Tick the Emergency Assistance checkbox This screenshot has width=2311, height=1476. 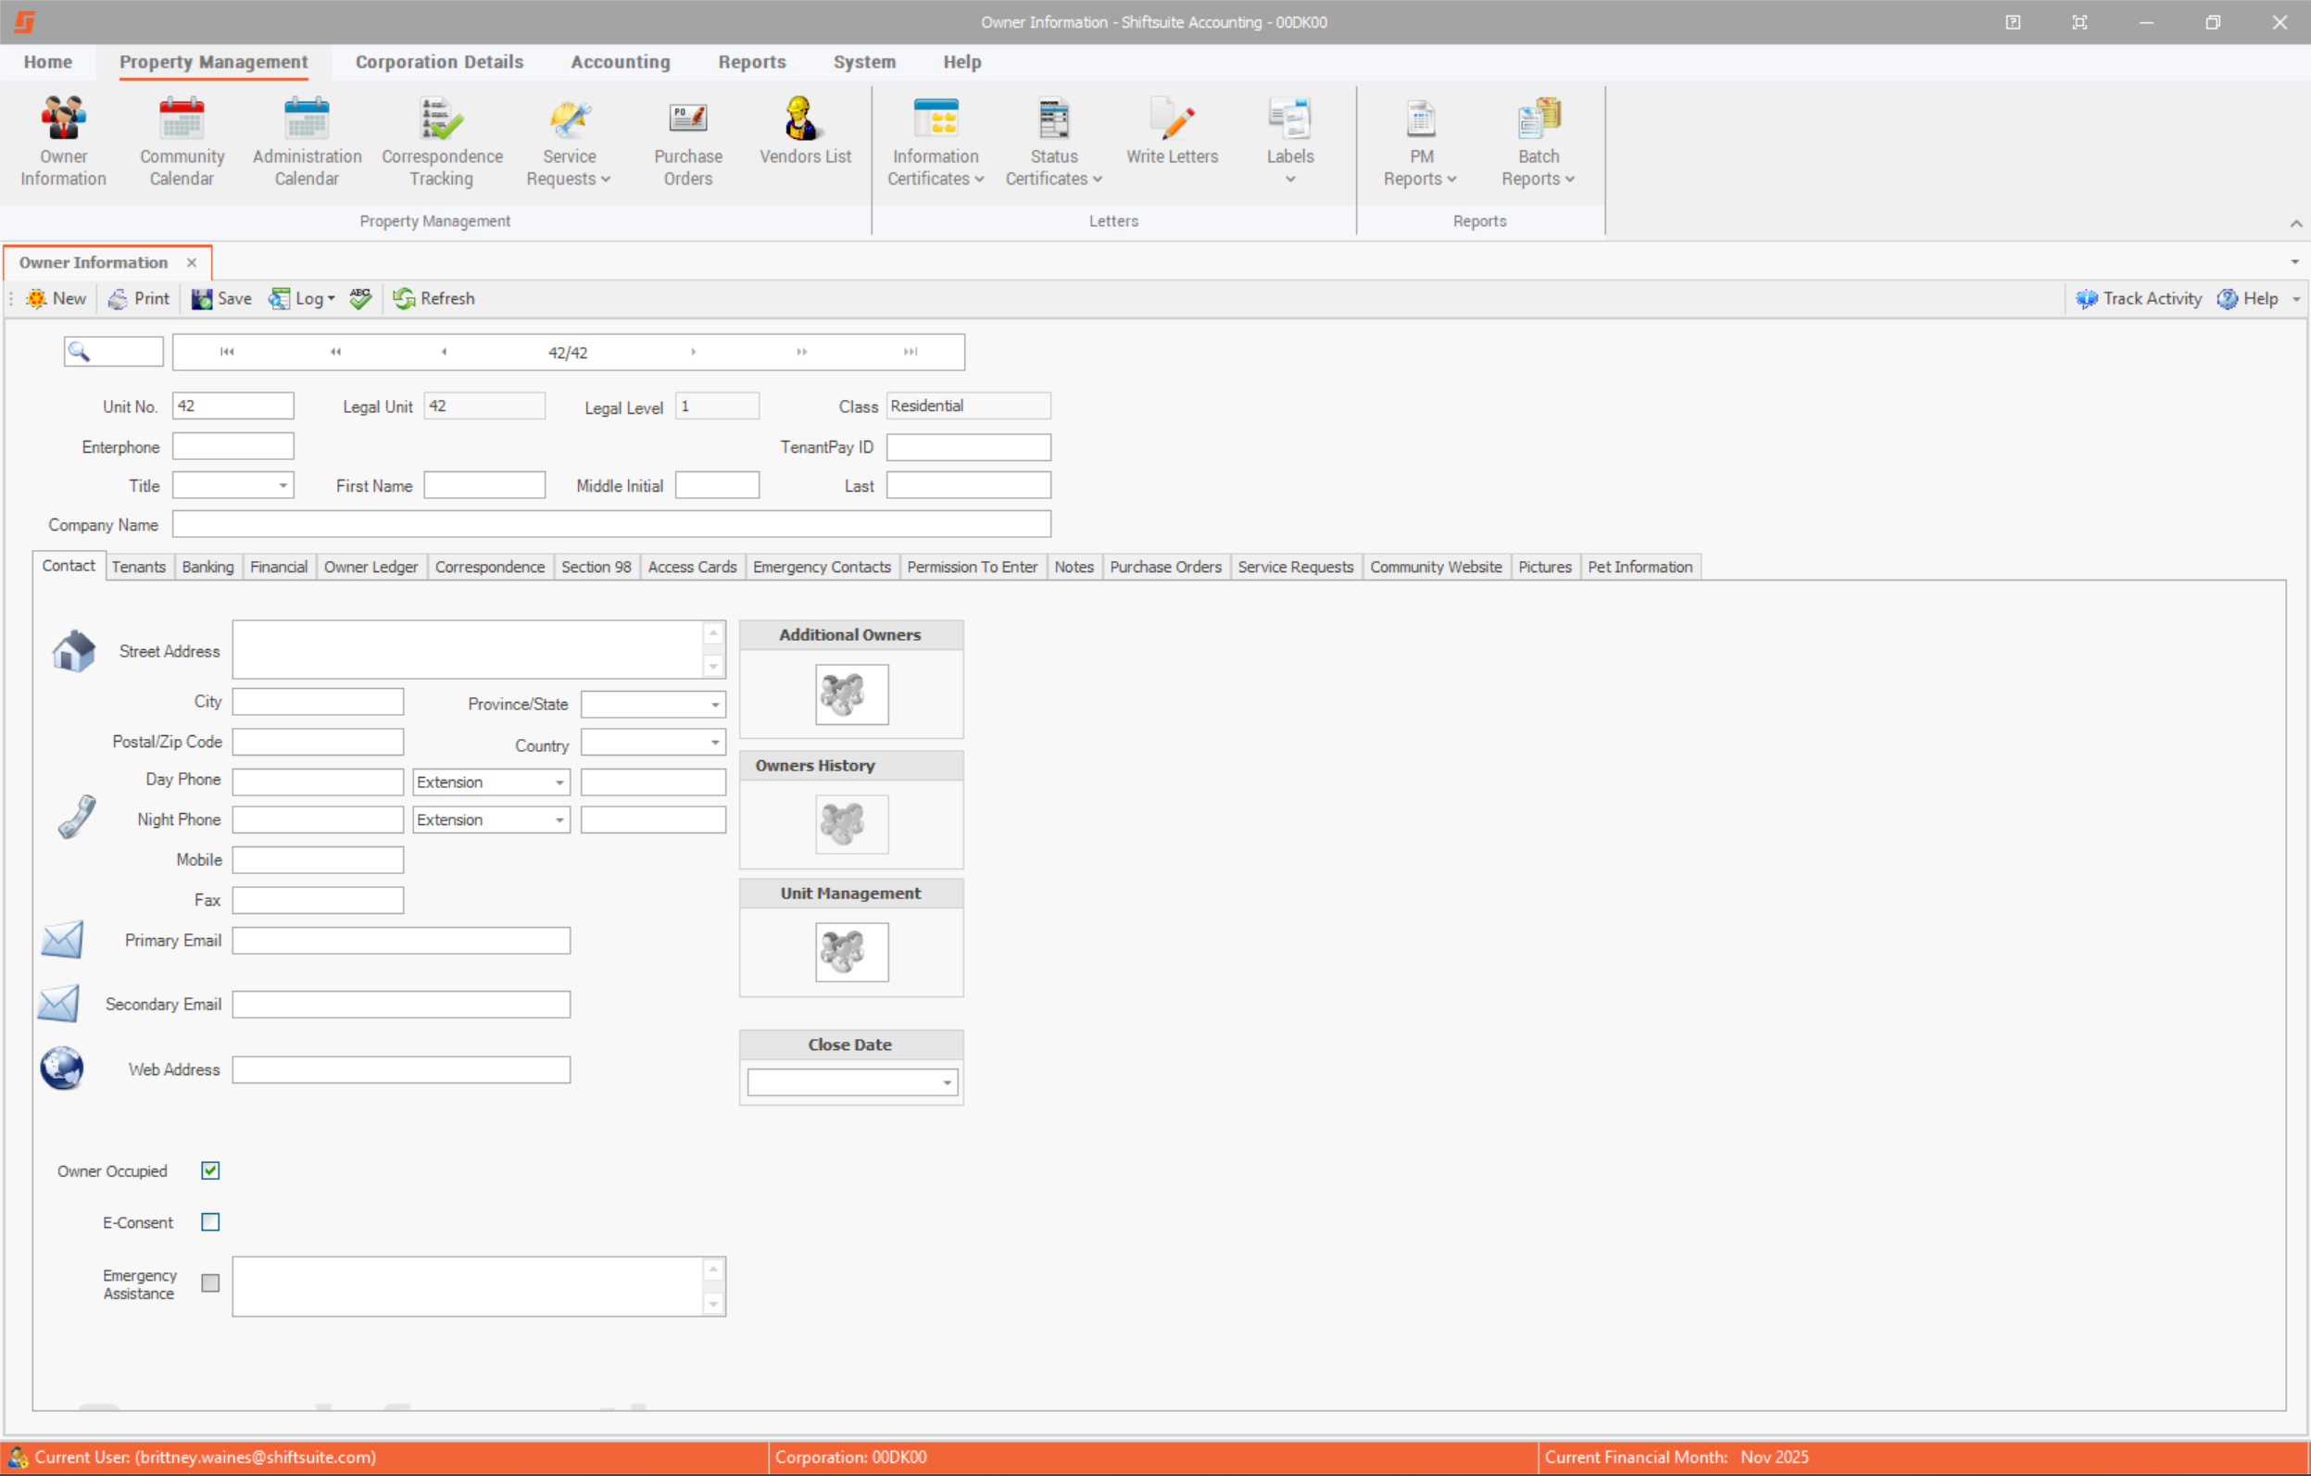point(210,1282)
